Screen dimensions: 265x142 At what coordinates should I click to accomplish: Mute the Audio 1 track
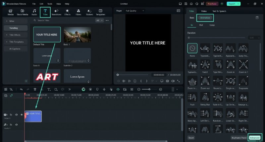16,124
